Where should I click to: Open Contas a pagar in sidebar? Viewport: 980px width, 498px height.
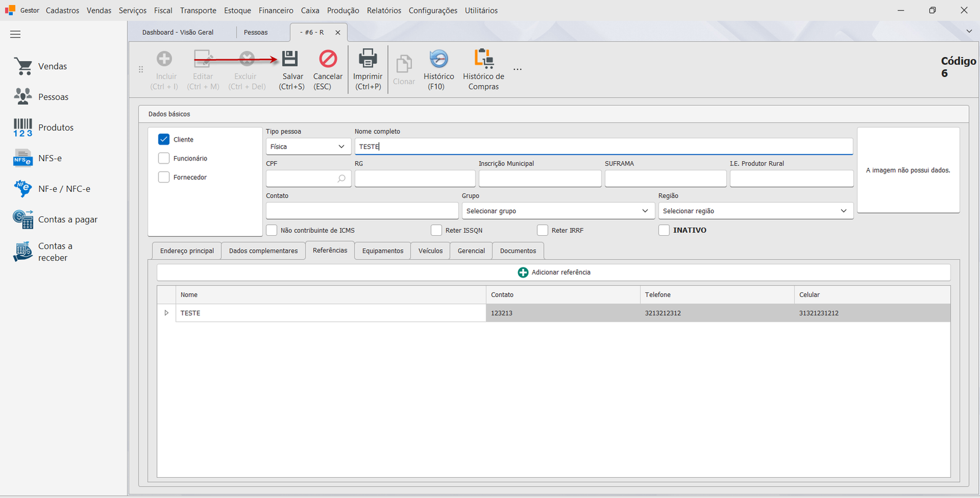point(56,219)
